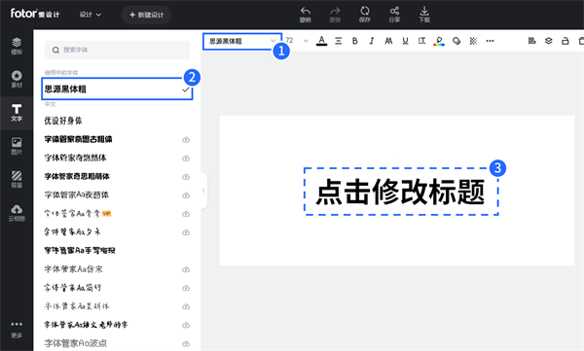This screenshot has height=351, width=584.
Task: Open the text color picker (A icon)
Action: coord(322,41)
